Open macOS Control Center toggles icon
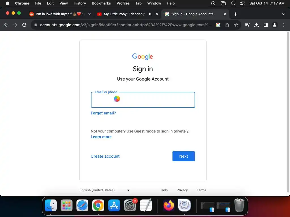The width and height of the screenshot is (290, 217). [x=242, y=3]
